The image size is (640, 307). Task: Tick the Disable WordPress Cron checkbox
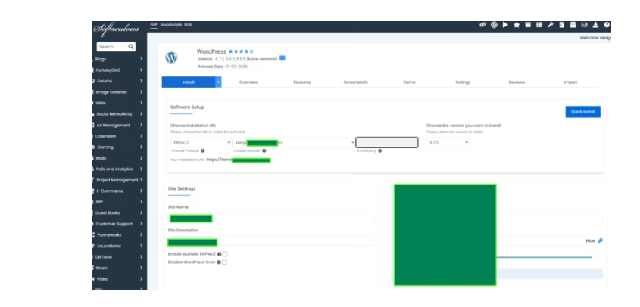coord(224,262)
